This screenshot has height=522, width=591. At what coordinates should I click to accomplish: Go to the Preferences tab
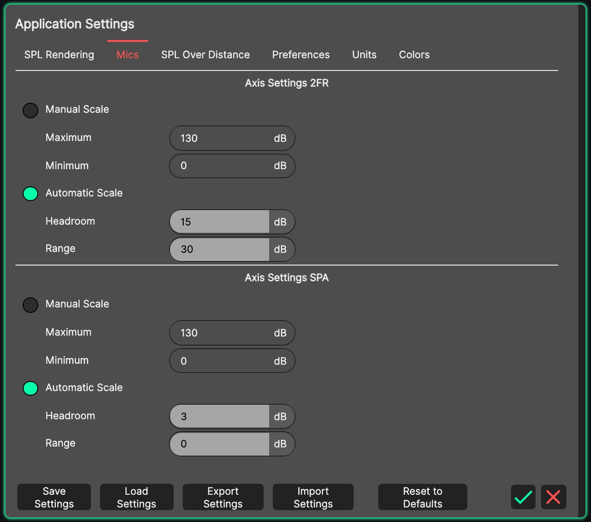[301, 55]
